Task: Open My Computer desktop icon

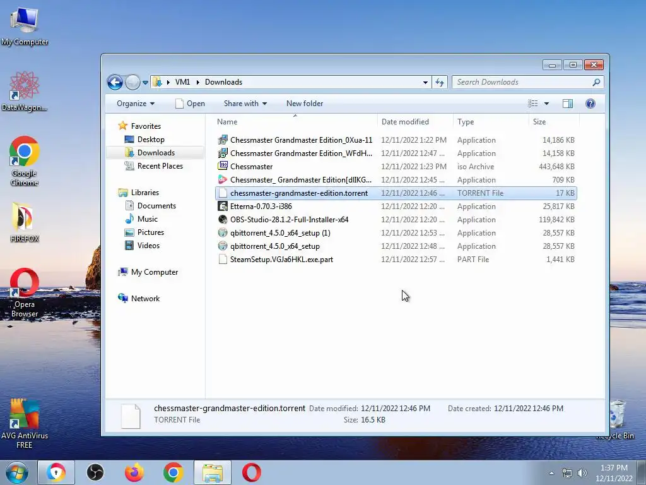Action: coord(25,27)
